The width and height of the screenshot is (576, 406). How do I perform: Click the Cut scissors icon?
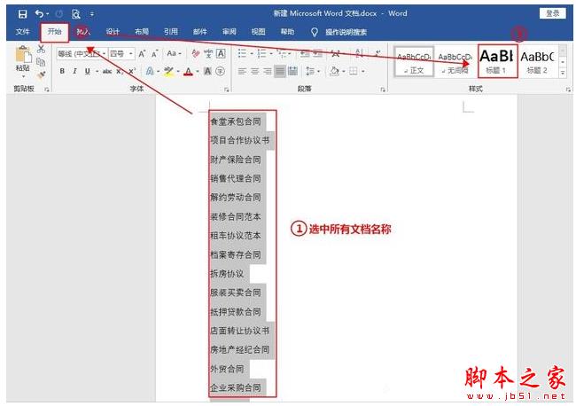[x=41, y=49]
